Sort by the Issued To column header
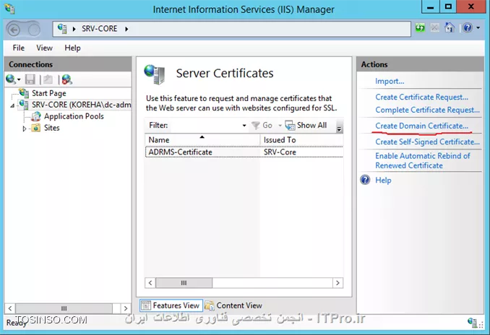This screenshot has height=335, width=490. [301, 140]
